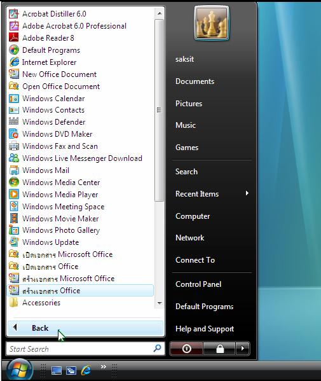Click the Internet Explorer quick launch icon
This screenshot has height=381, width=321.
(86, 370)
